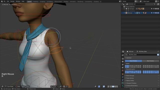The height and width of the screenshot is (90, 160).
Task: Open the View Layer browse dropdown icon
Action: pos(141,1)
